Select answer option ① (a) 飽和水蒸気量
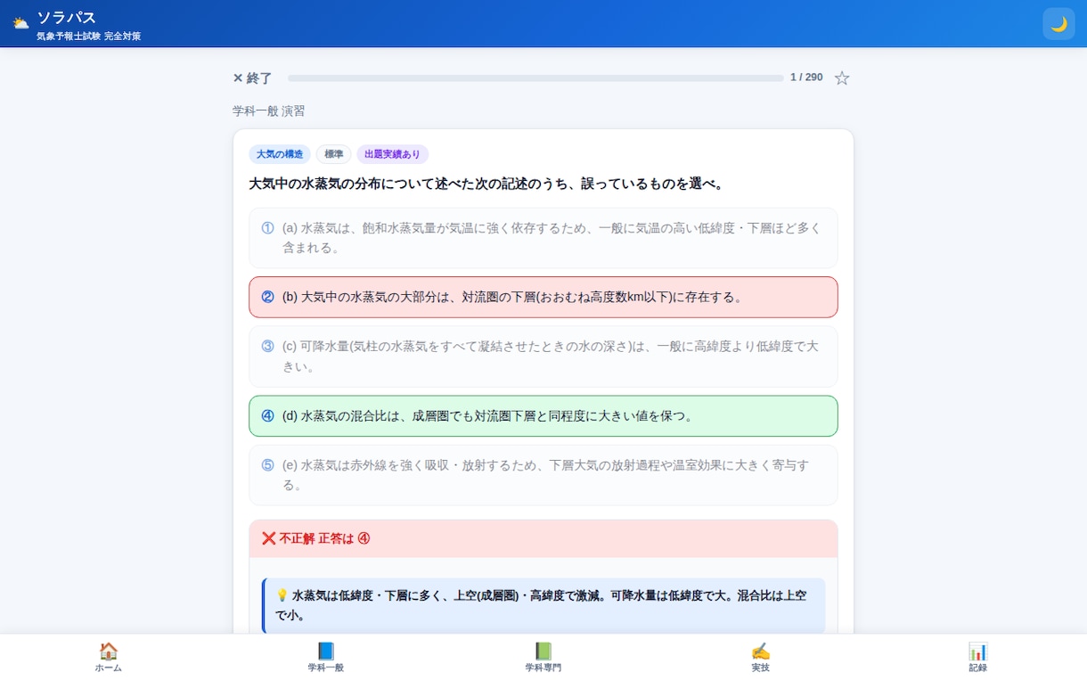Viewport: 1087px width, 680px height. pos(543,238)
